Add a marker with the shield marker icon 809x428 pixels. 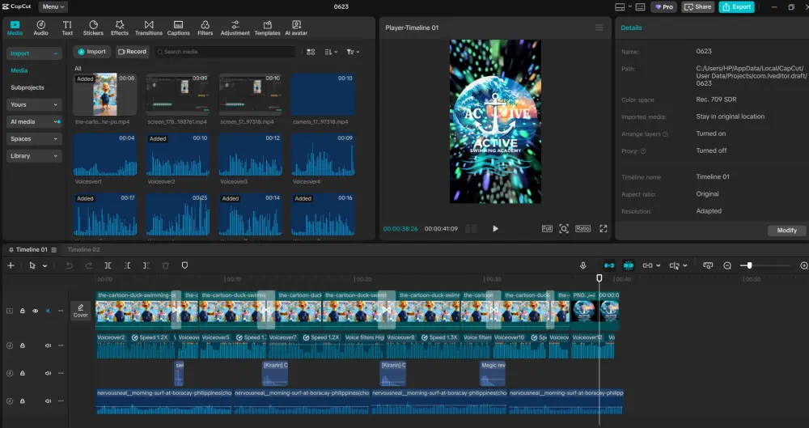click(x=184, y=265)
